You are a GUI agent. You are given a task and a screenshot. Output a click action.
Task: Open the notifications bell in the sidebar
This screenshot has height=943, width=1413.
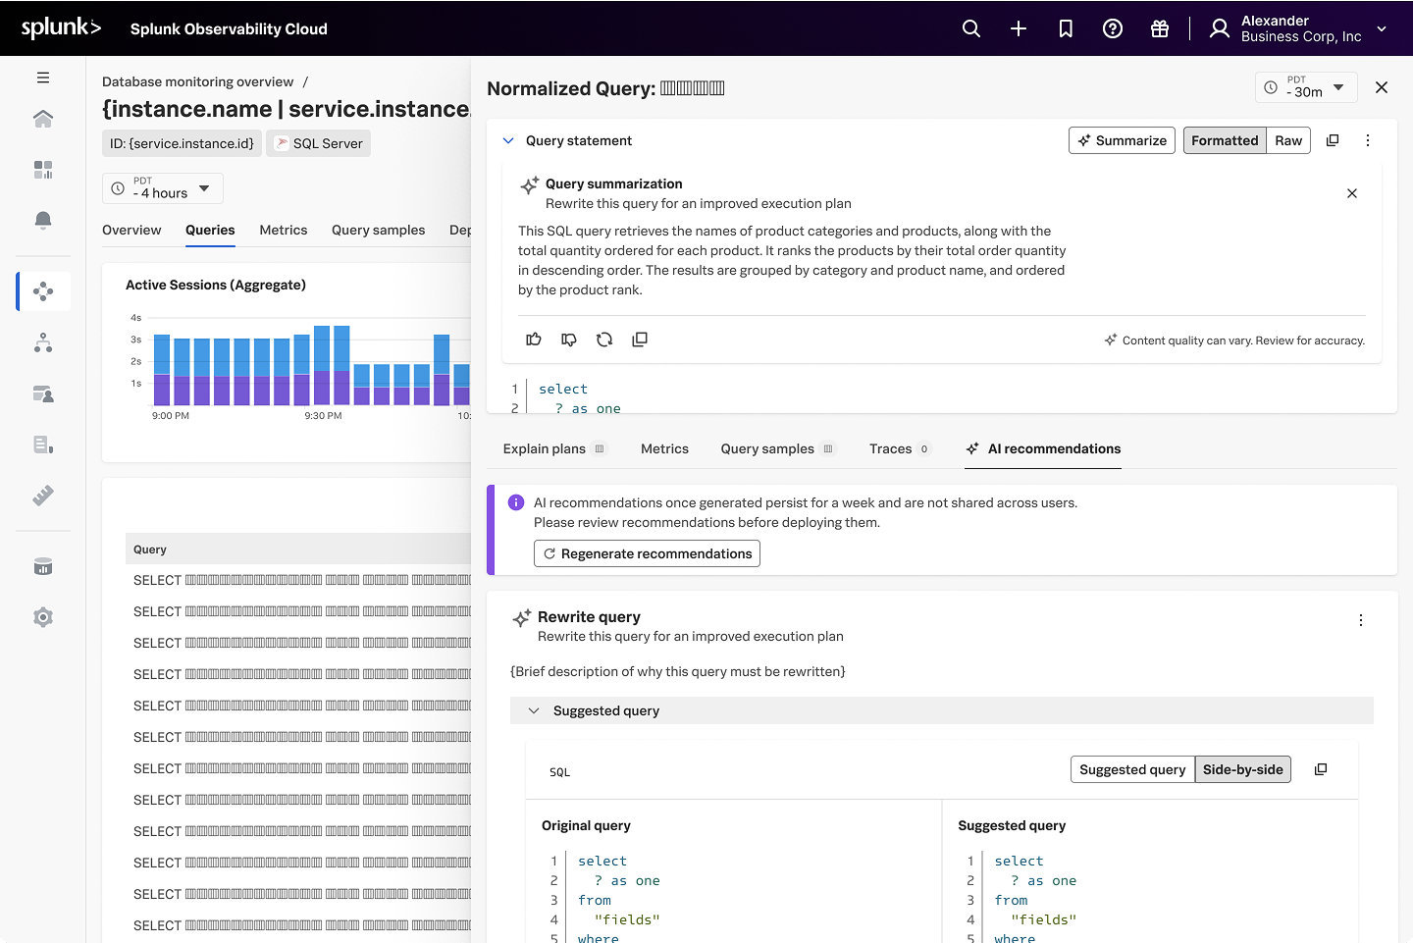[43, 220]
